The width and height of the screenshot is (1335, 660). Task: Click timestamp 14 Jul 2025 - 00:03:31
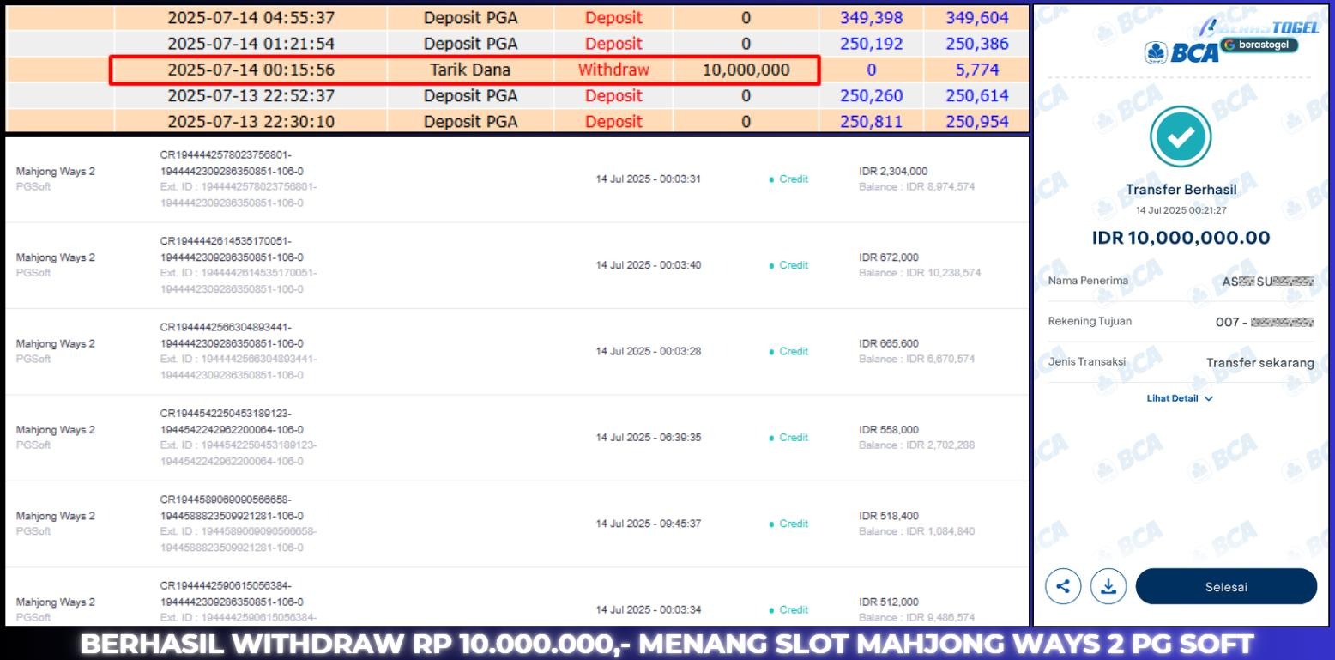coord(649,179)
